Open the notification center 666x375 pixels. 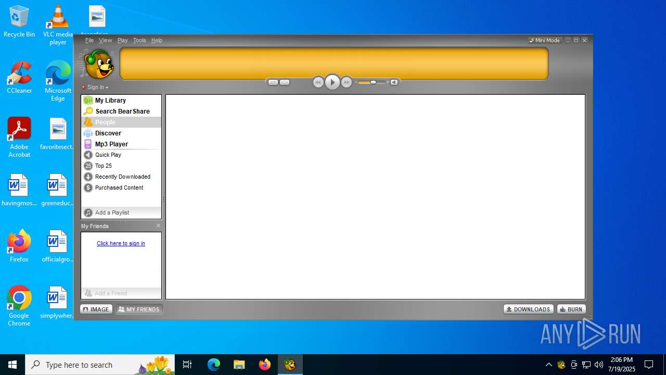coord(649,365)
